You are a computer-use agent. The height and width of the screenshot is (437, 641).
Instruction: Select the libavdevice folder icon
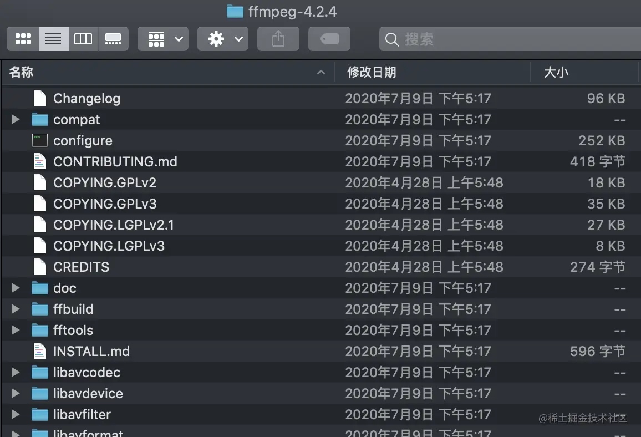pos(40,393)
